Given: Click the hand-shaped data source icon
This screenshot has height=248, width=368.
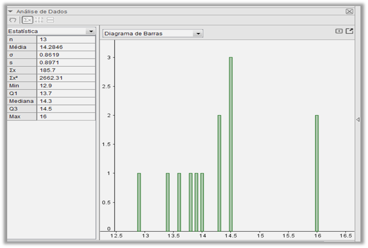Looking at the screenshot, I should point(13,20).
